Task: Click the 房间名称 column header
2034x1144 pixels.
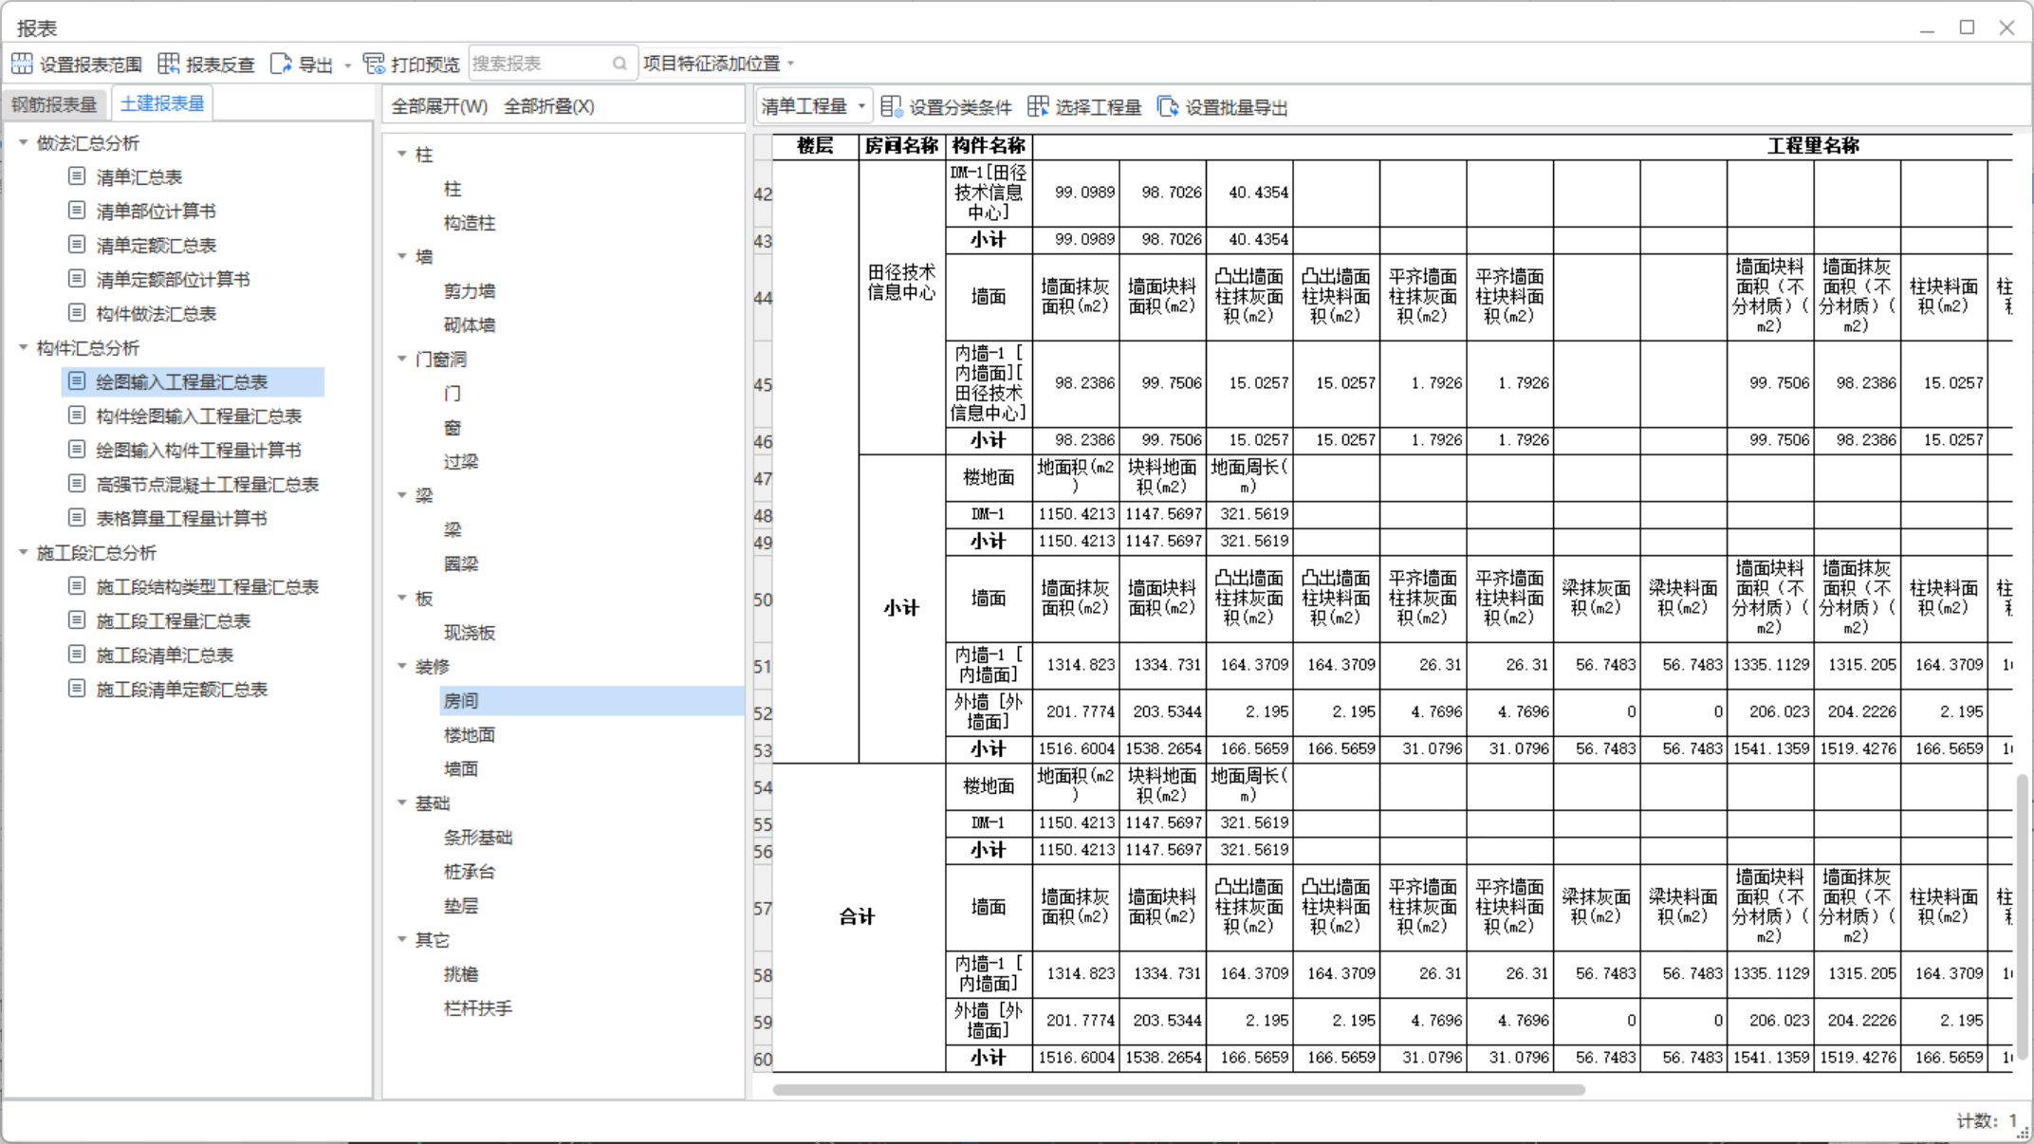Action: coord(901,145)
